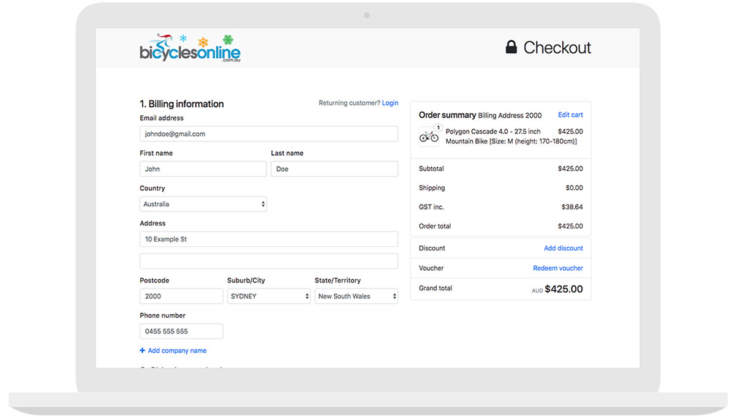The width and height of the screenshot is (735, 419).
Task: Click the Login link for returning customers
Action: click(390, 103)
